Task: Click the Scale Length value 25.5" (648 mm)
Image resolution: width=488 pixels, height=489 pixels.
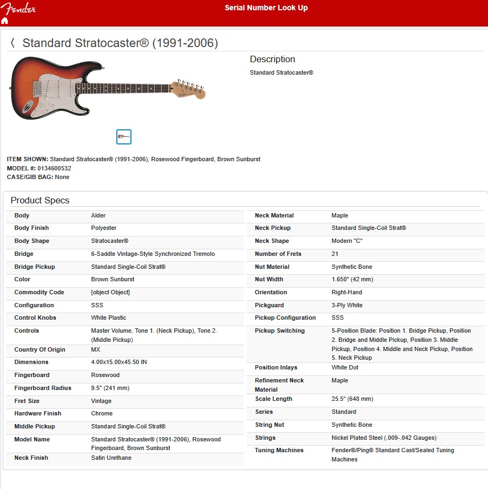Action: (x=352, y=399)
